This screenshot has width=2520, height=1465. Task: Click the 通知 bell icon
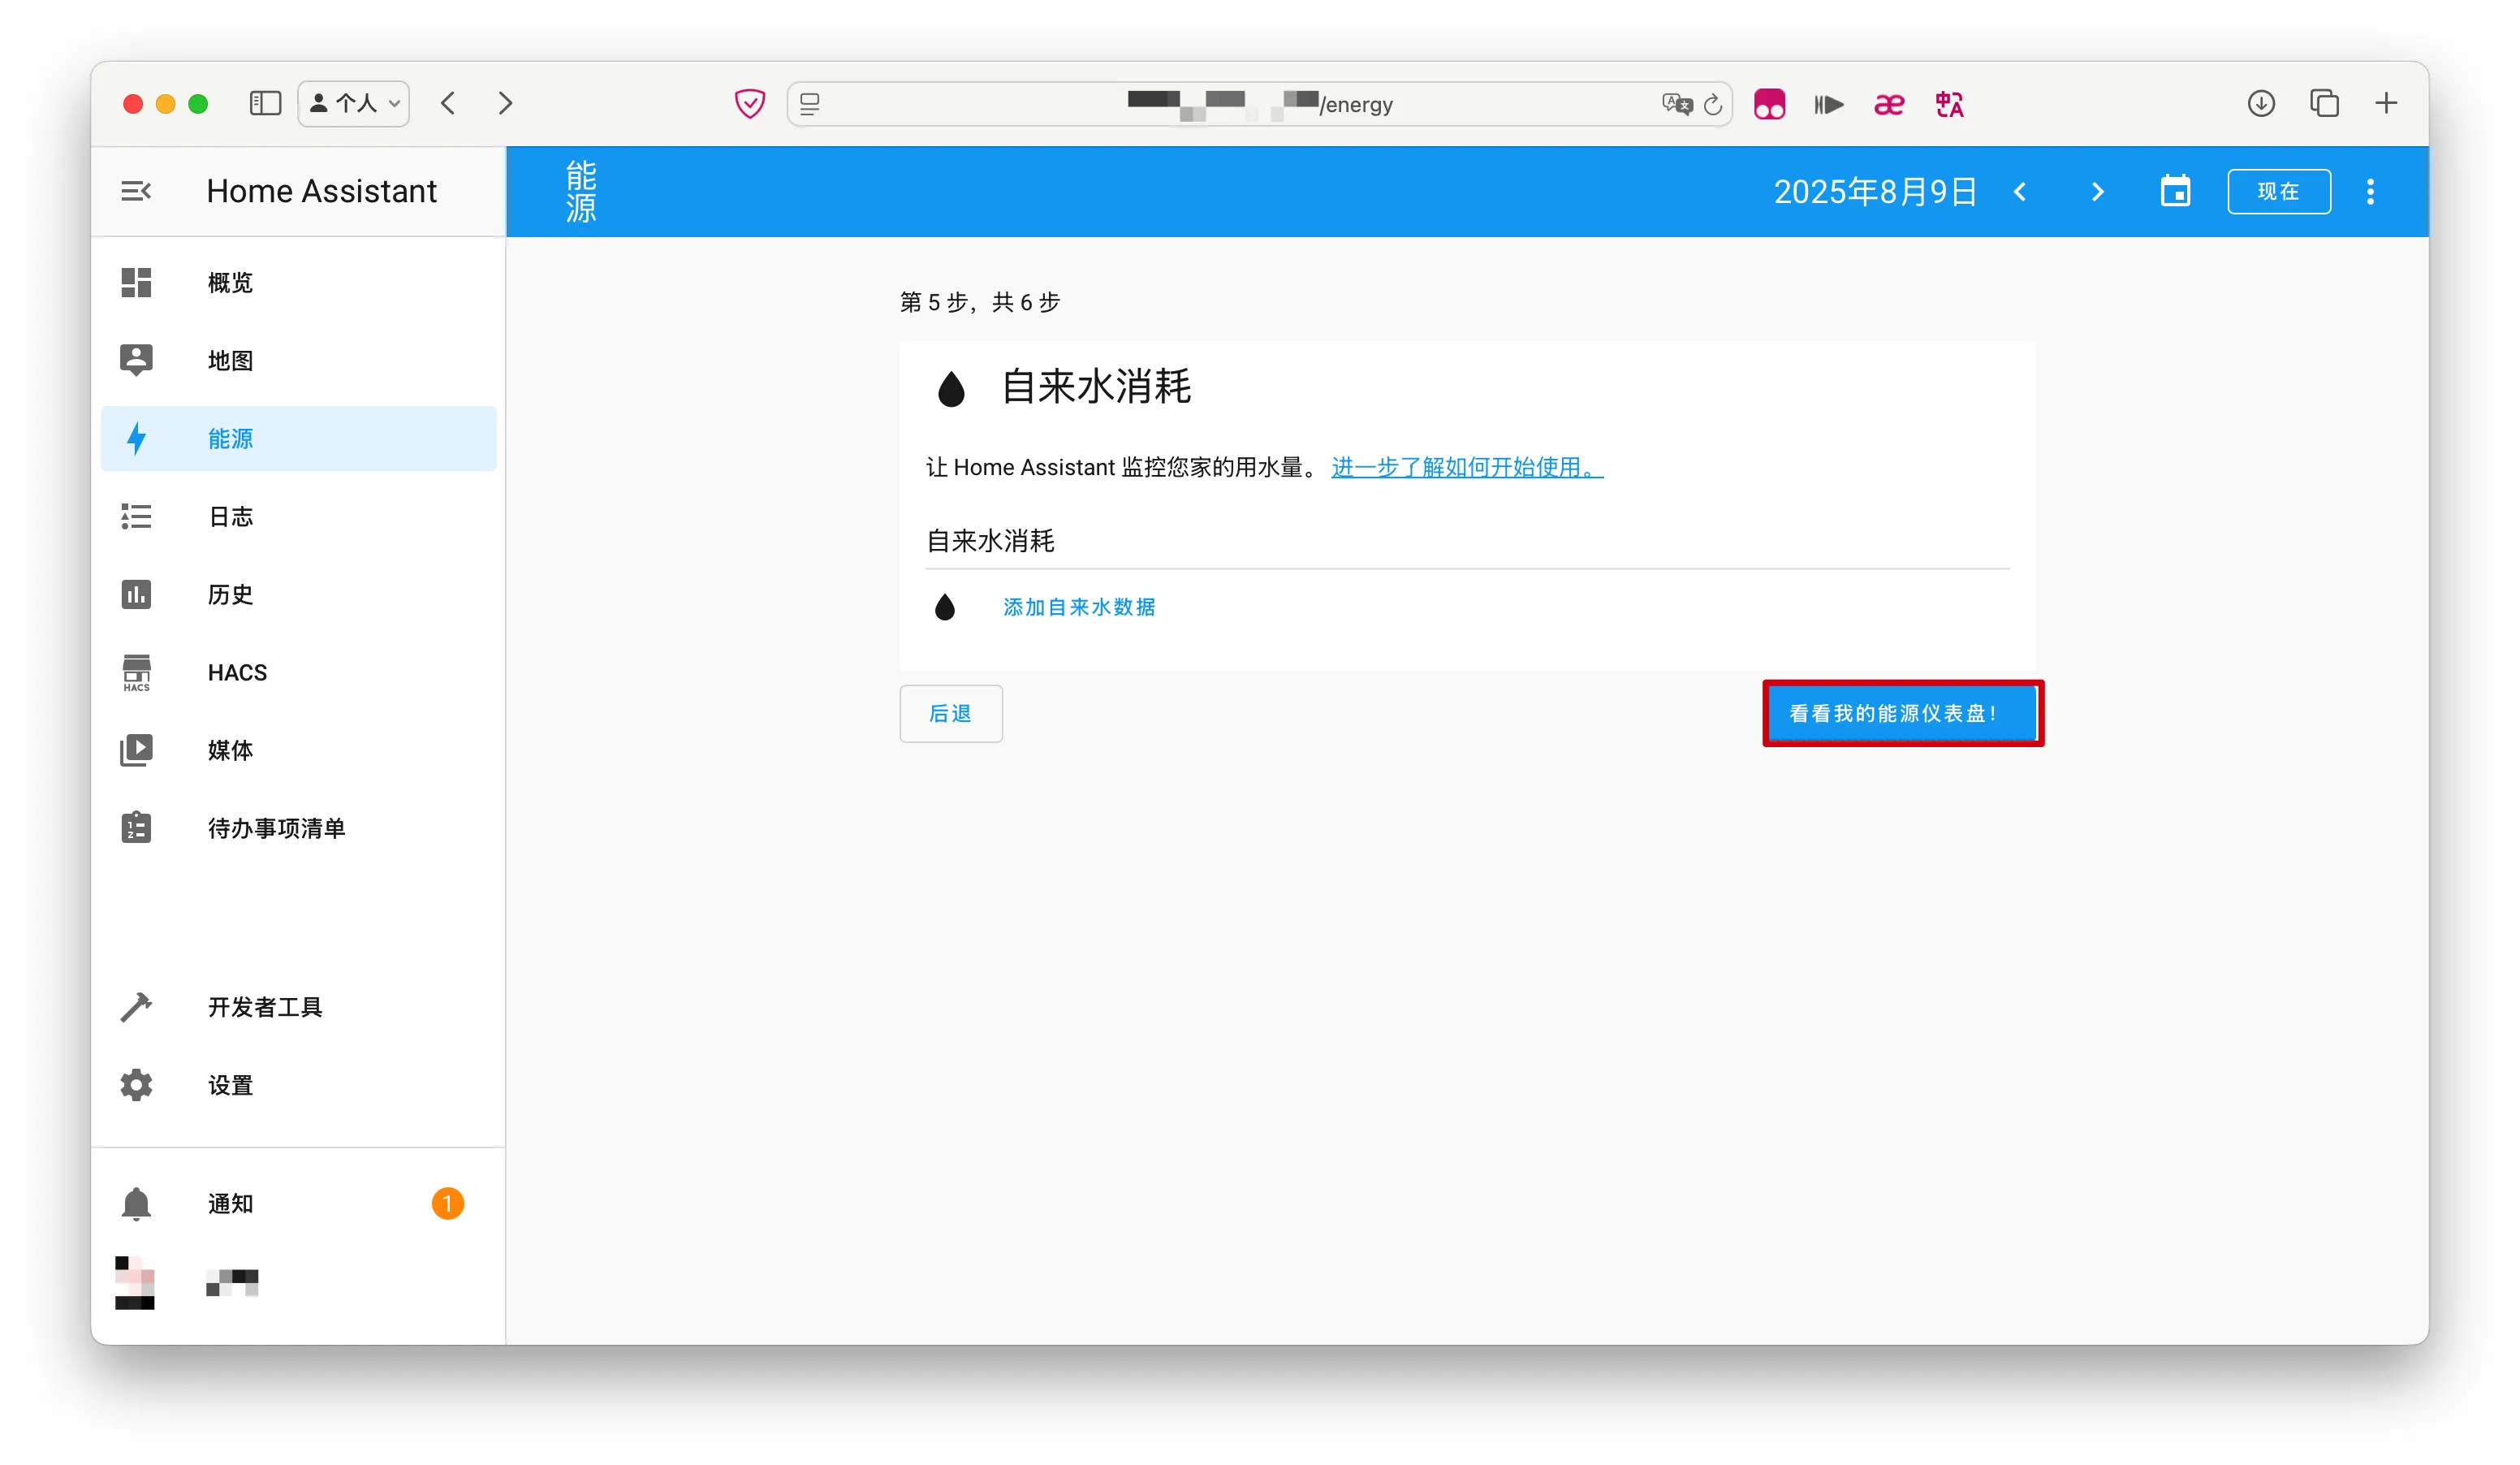pyautogui.click(x=136, y=1203)
